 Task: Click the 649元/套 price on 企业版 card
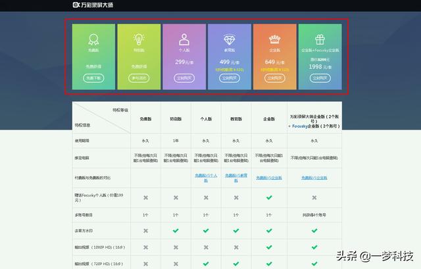tap(275, 62)
